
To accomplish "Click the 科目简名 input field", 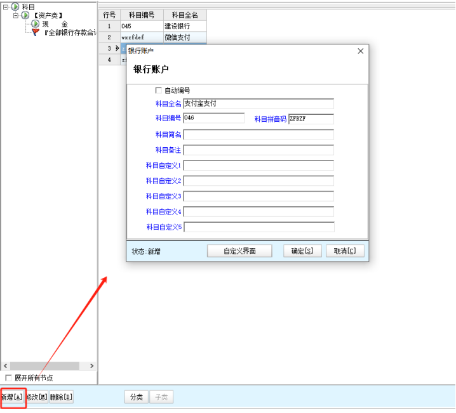I will (x=258, y=134).
